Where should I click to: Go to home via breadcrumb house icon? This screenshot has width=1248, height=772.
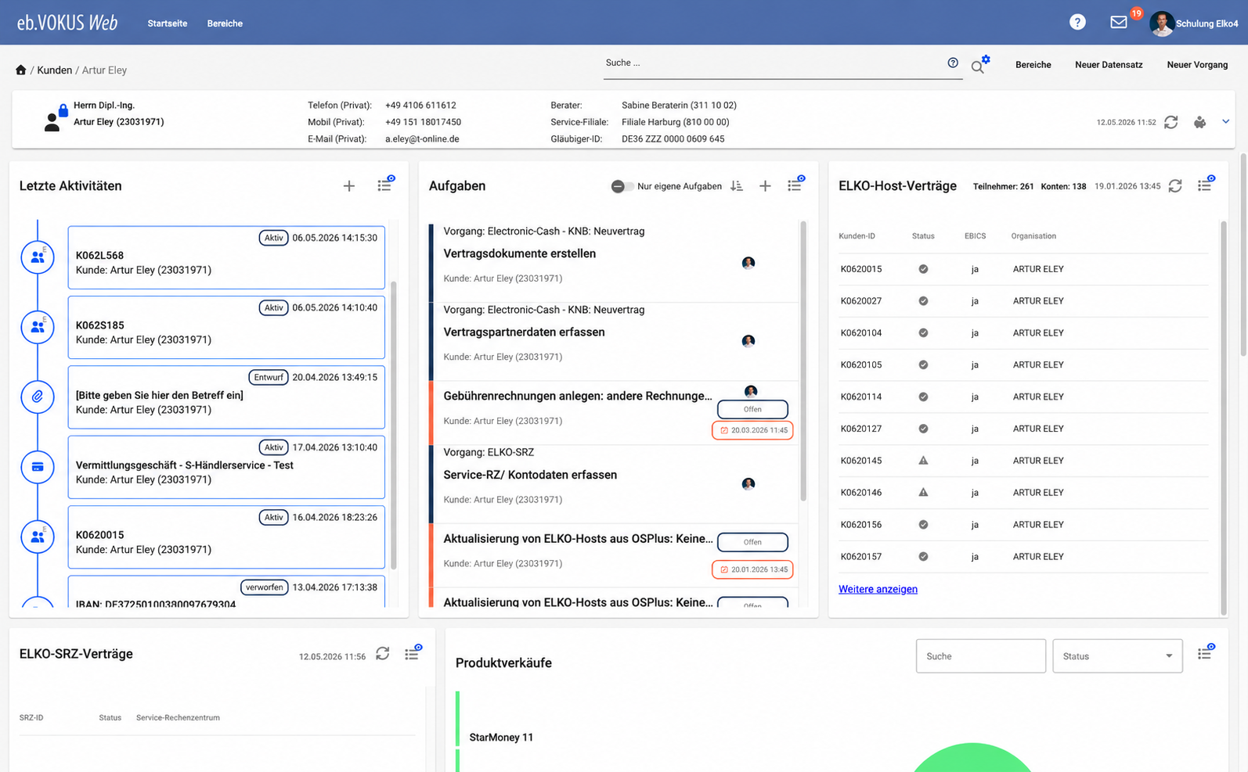[21, 70]
